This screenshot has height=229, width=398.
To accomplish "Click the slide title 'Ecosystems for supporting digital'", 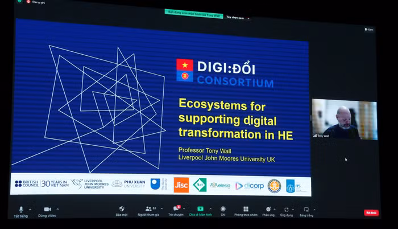I will 235,119.
